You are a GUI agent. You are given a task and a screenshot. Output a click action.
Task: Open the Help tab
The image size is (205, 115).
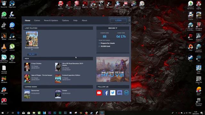pos(75,20)
